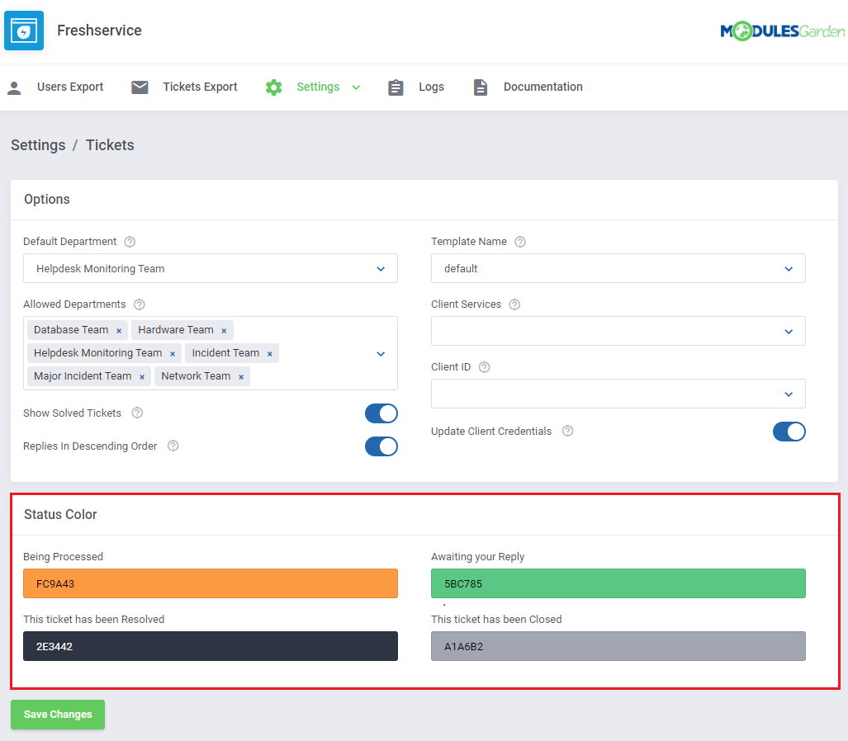This screenshot has height=741, width=848.
Task: Click the Freshservice module logo icon
Action: (24, 31)
